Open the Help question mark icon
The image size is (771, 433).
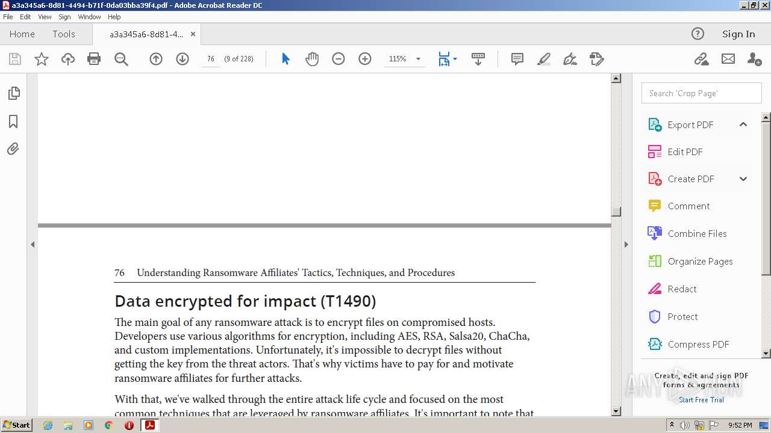coord(698,34)
